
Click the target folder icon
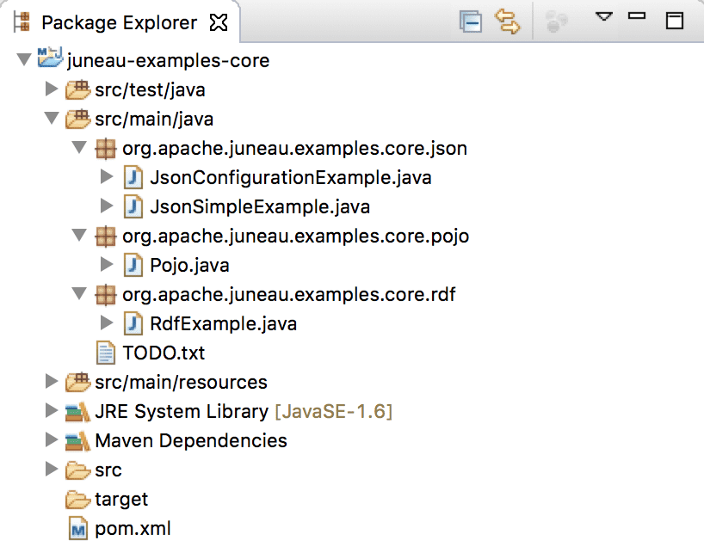point(77,500)
